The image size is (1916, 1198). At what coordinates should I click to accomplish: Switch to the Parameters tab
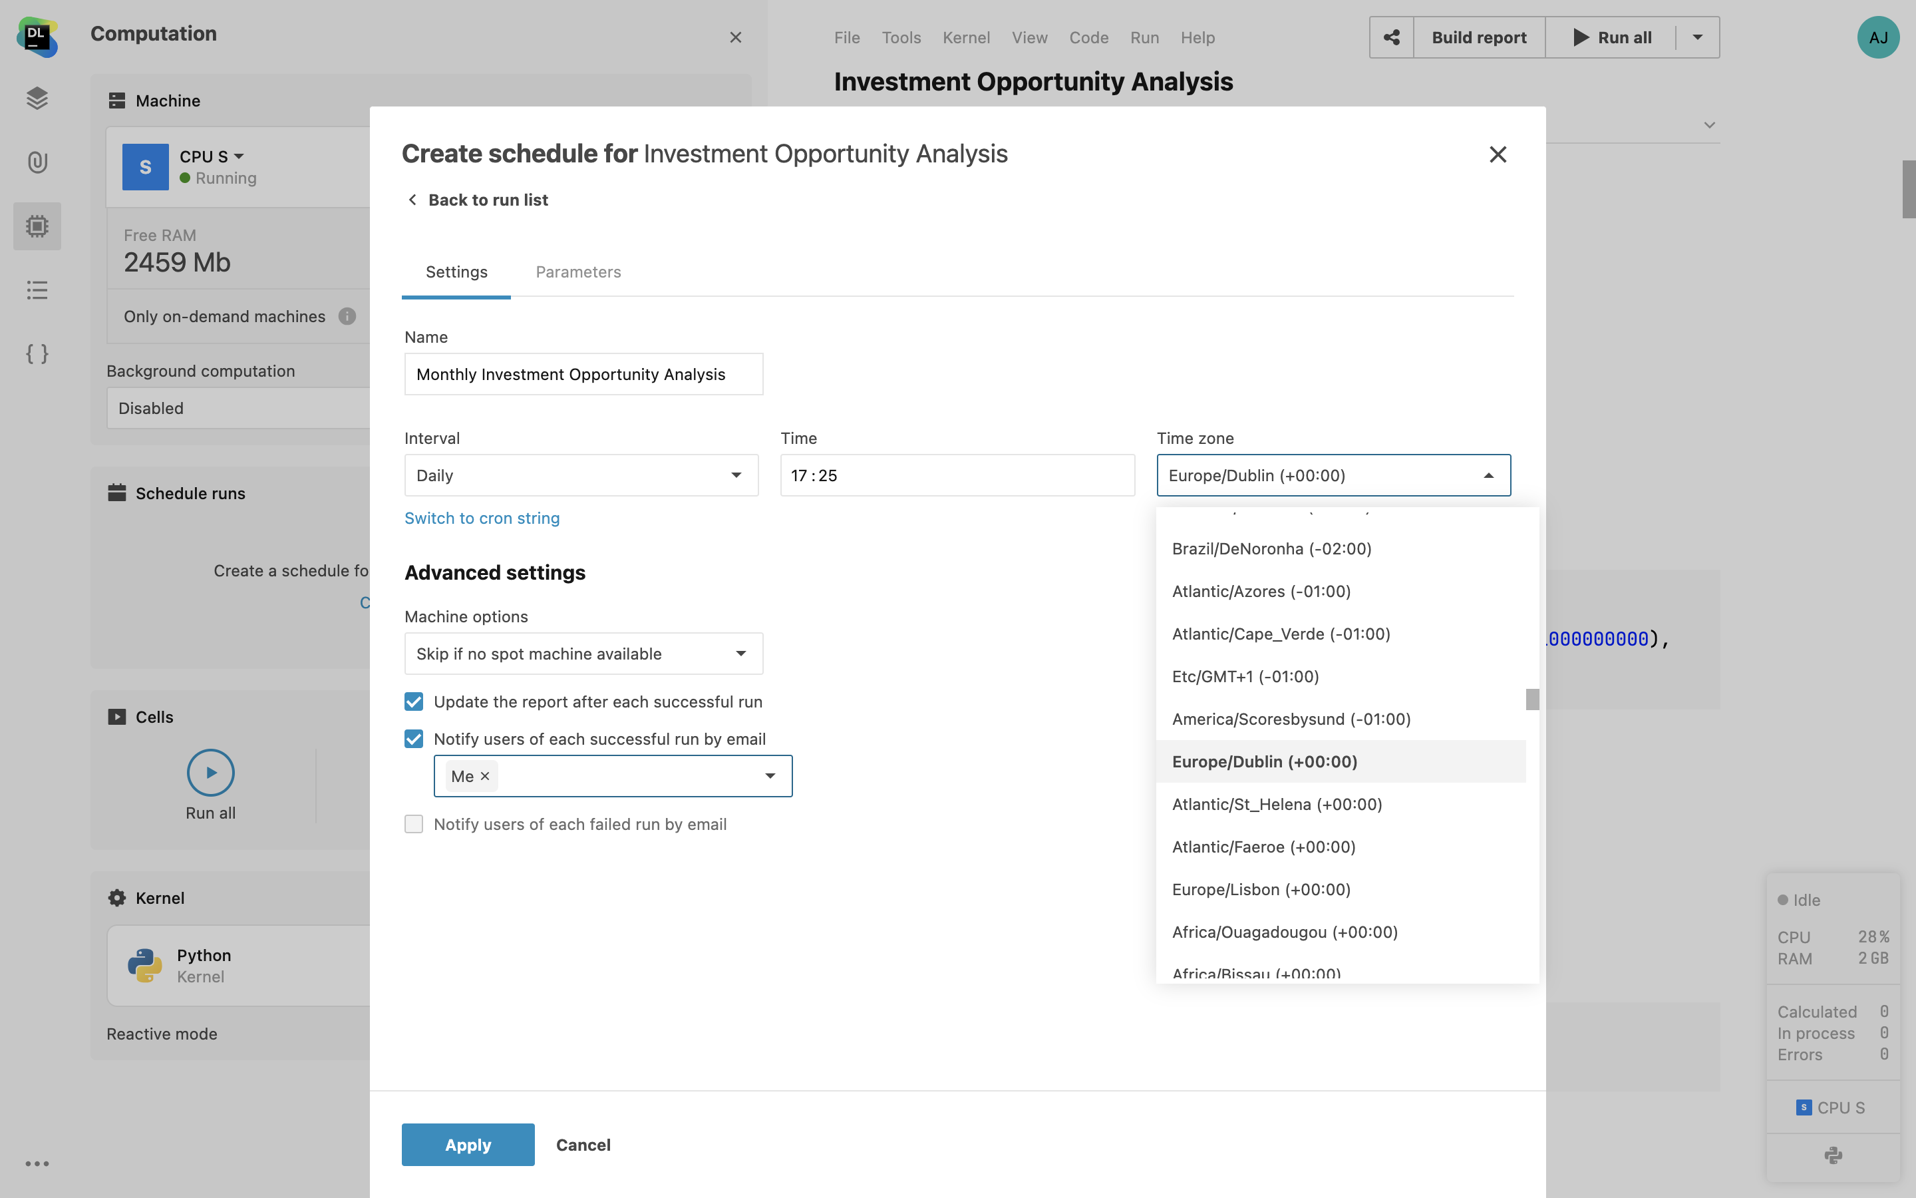[x=578, y=272]
